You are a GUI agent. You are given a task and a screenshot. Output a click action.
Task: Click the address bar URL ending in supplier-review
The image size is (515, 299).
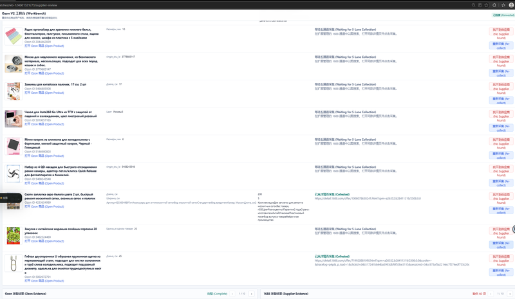tap(29, 5)
